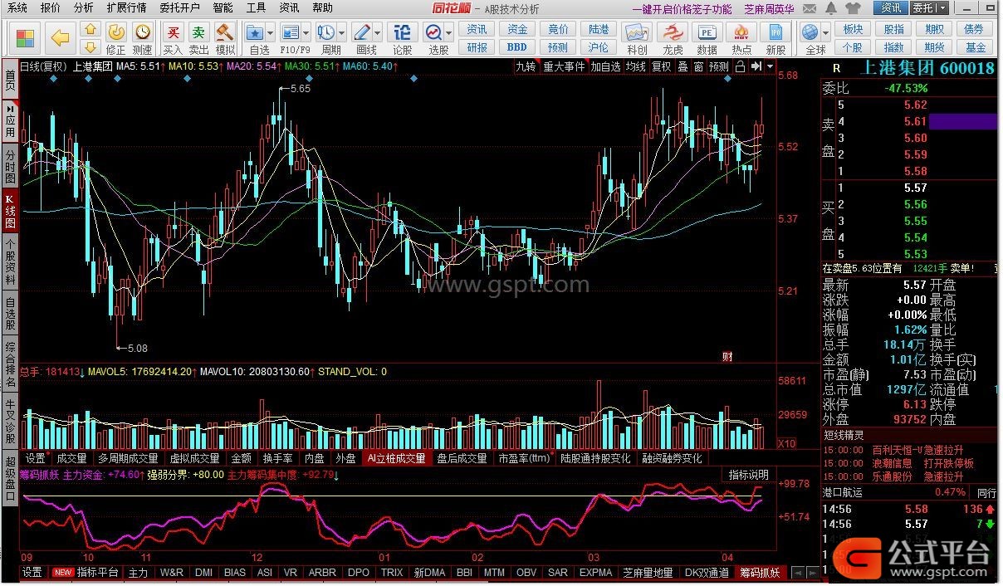Image resolution: width=1003 pixels, height=586 pixels.
Task: Select the 个股资料 side tab
Action: click(x=10, y=260)
